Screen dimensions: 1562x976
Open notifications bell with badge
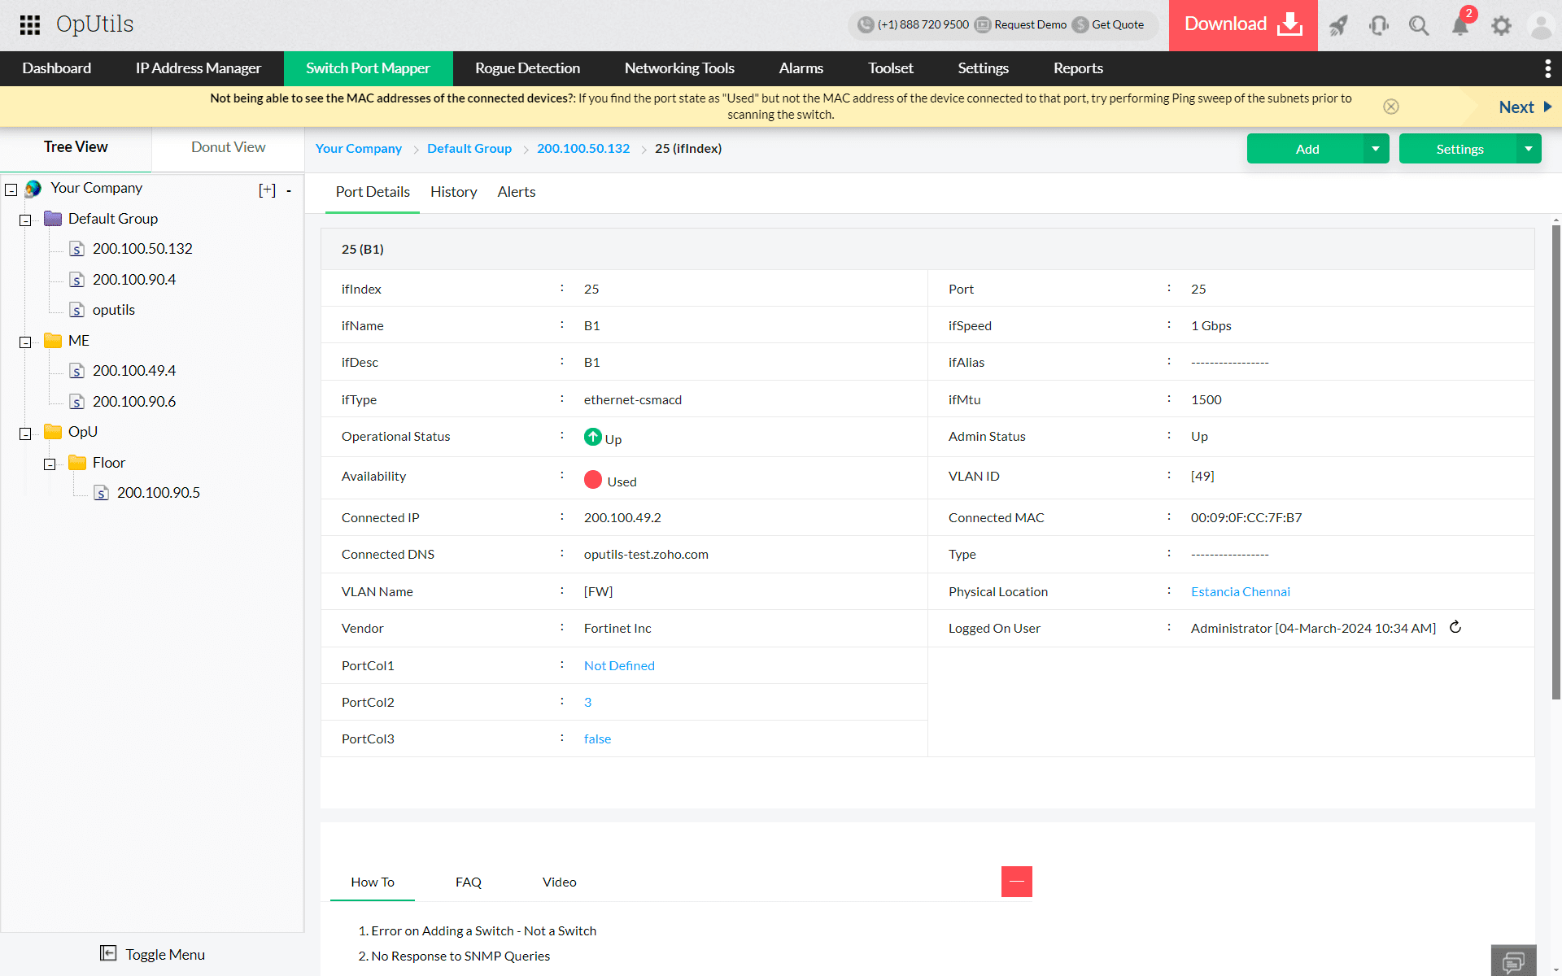[1460, 25]
